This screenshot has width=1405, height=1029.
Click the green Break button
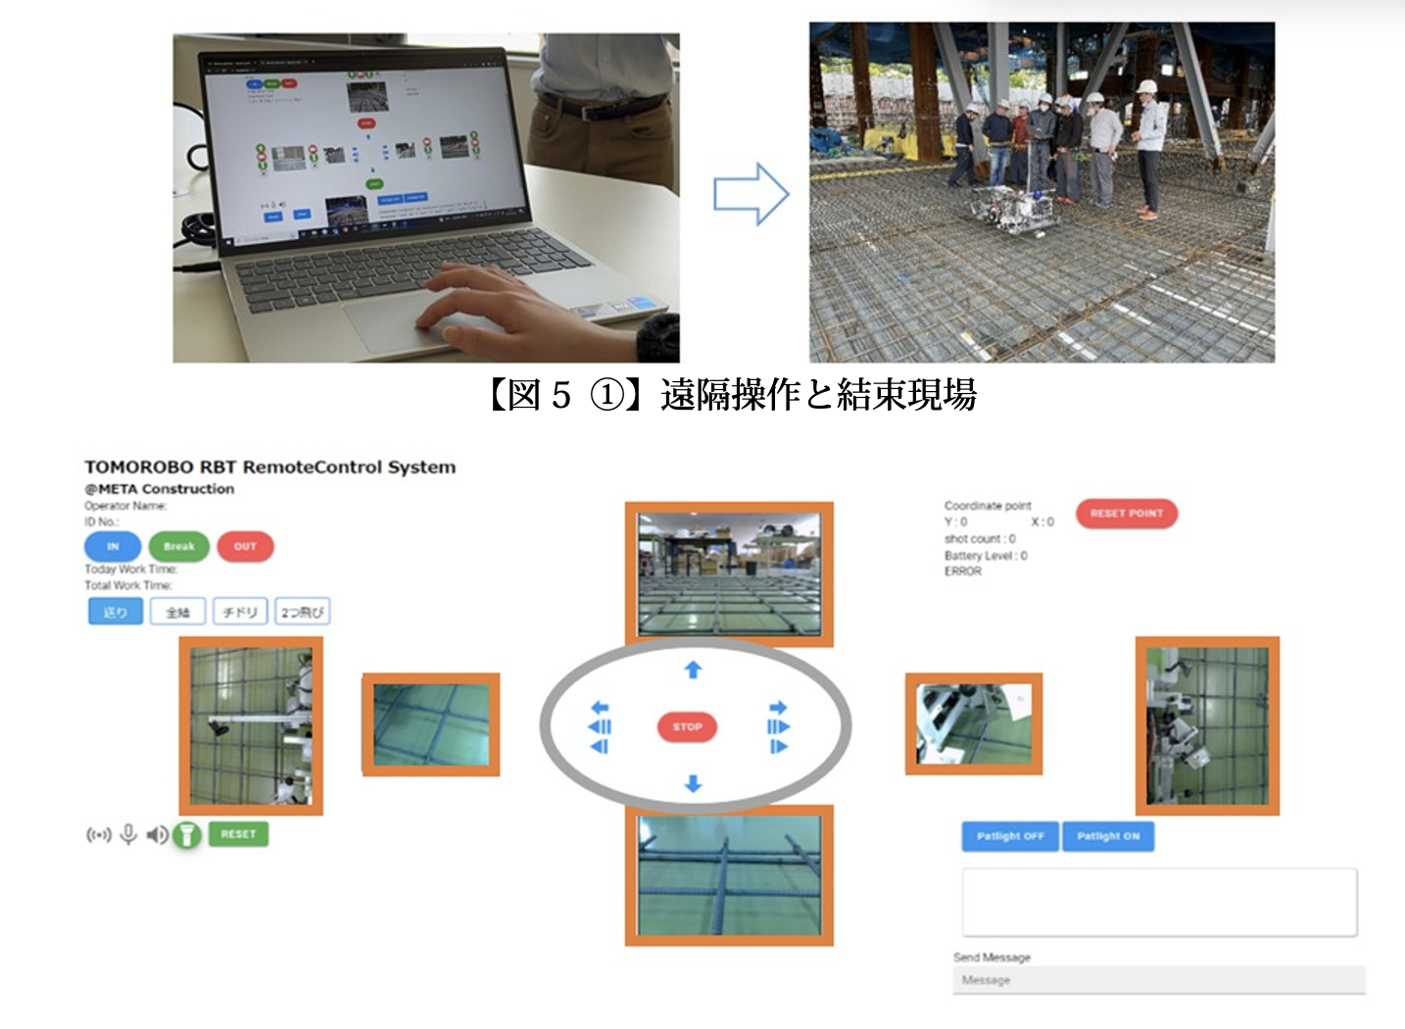[x=178, y=547]
